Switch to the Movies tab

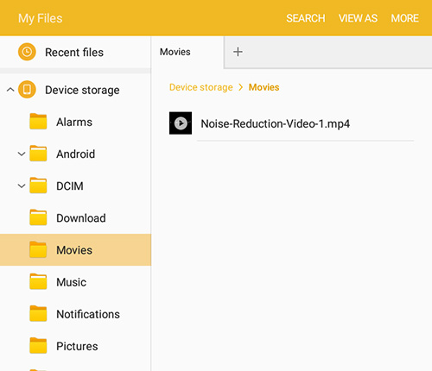(175, 52)
